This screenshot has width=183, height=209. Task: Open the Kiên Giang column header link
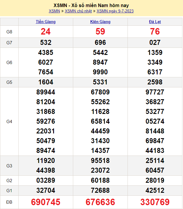(x=100, y=22)
